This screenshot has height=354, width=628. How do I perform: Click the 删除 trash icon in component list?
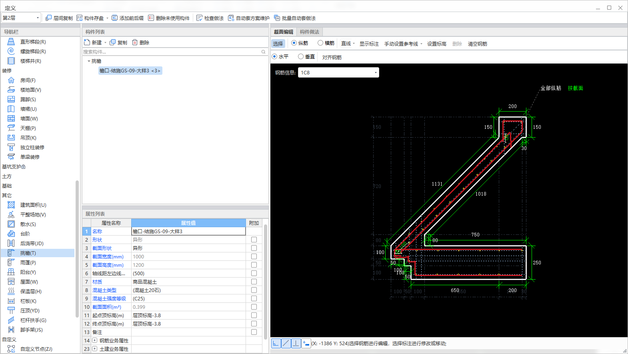click(135, 42)
